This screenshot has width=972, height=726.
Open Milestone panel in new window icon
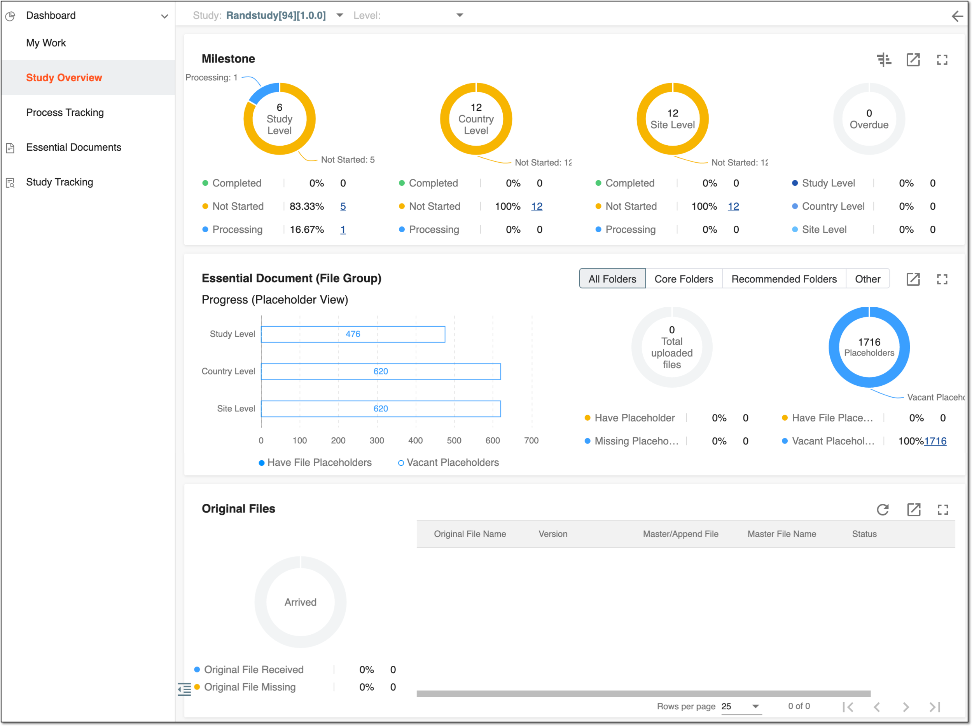tap(913, 60)
